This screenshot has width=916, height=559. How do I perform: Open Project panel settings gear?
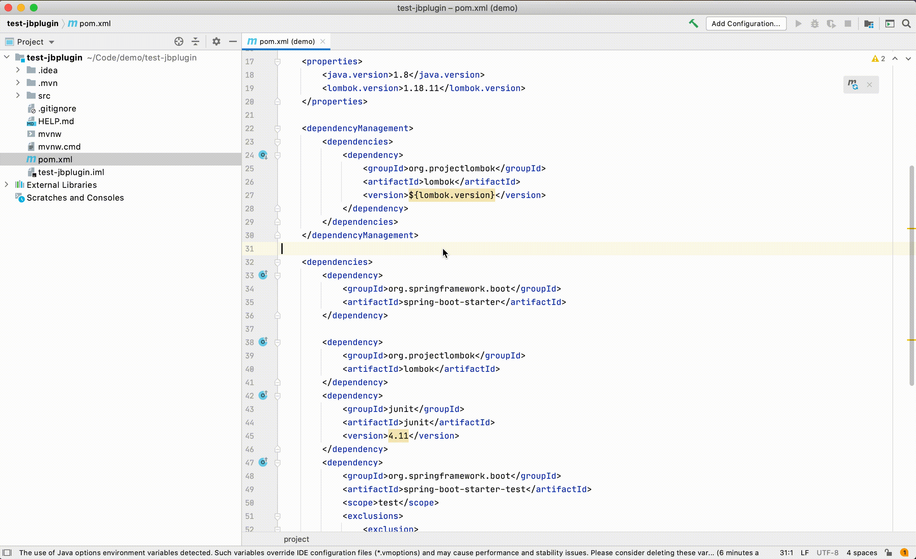[x=216, y=42]
